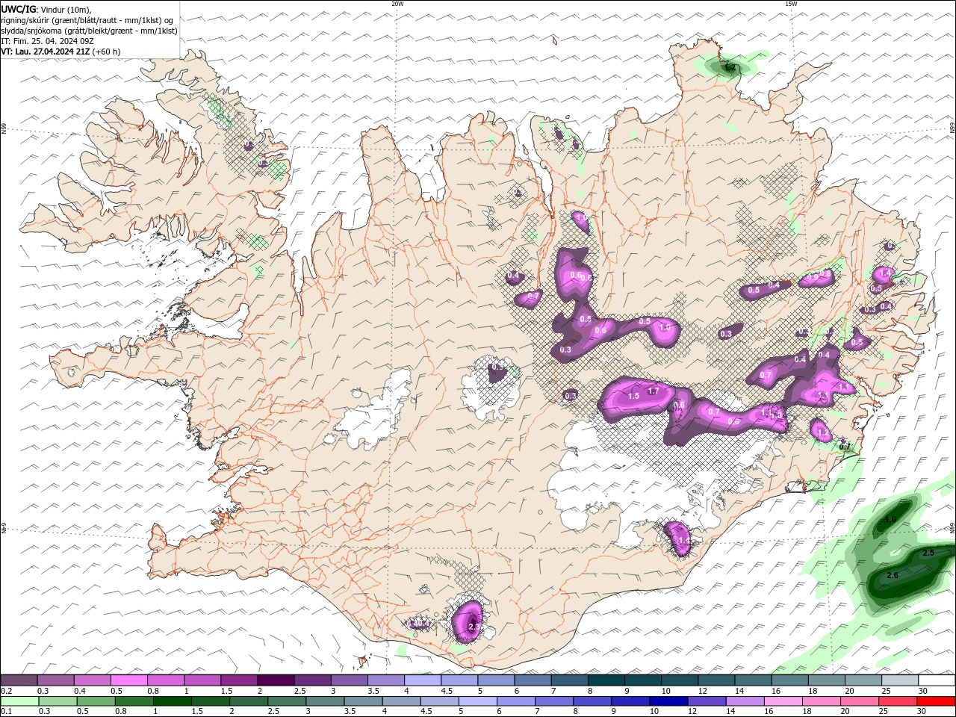This screenshot has width=956, height=717.
Task: Pick the bright pink 0.5 swatch on the upper scale
Action: coord(128,680)
